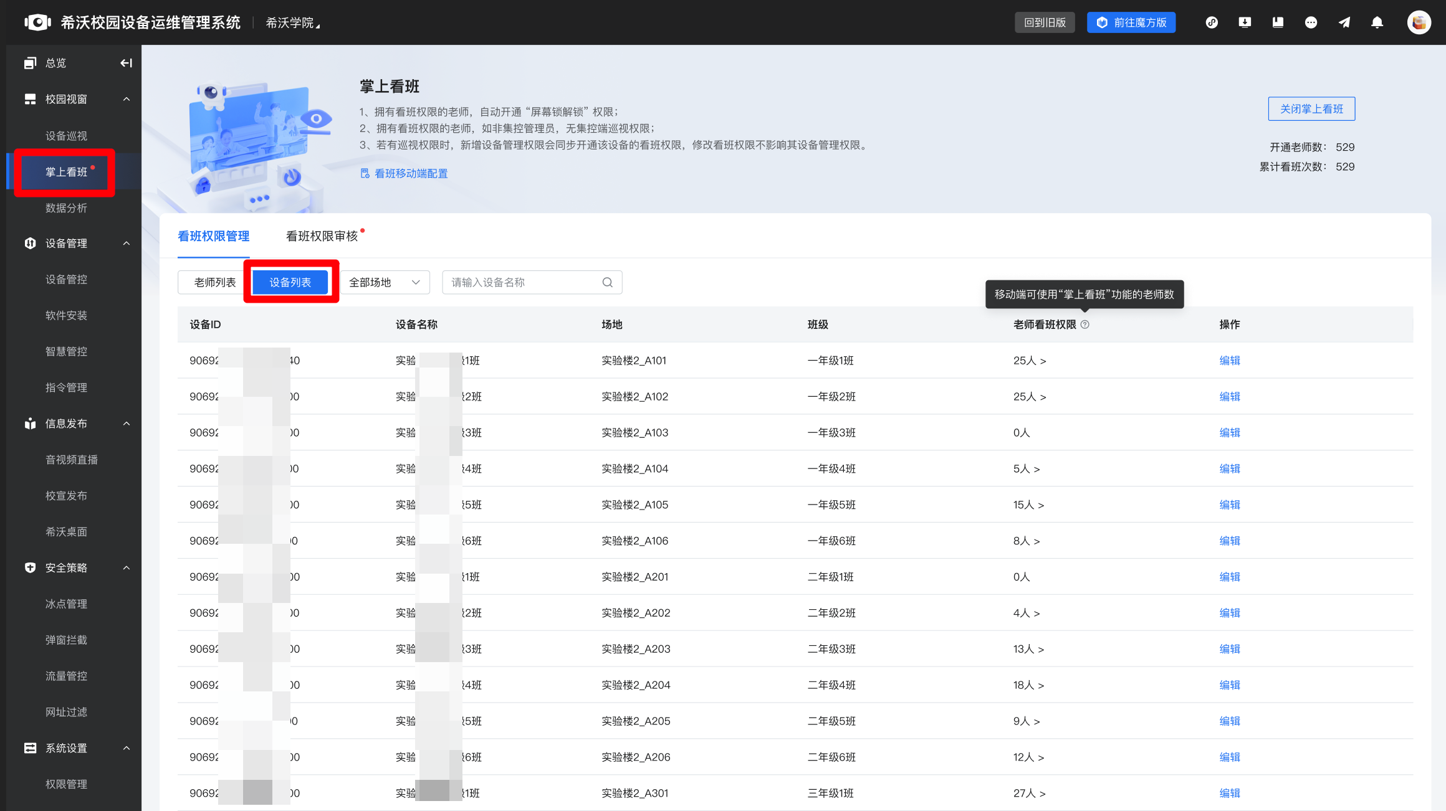Click the 系统设置 section icon
This screenshot has height=811, width=1446.
(x=30, y=748)
